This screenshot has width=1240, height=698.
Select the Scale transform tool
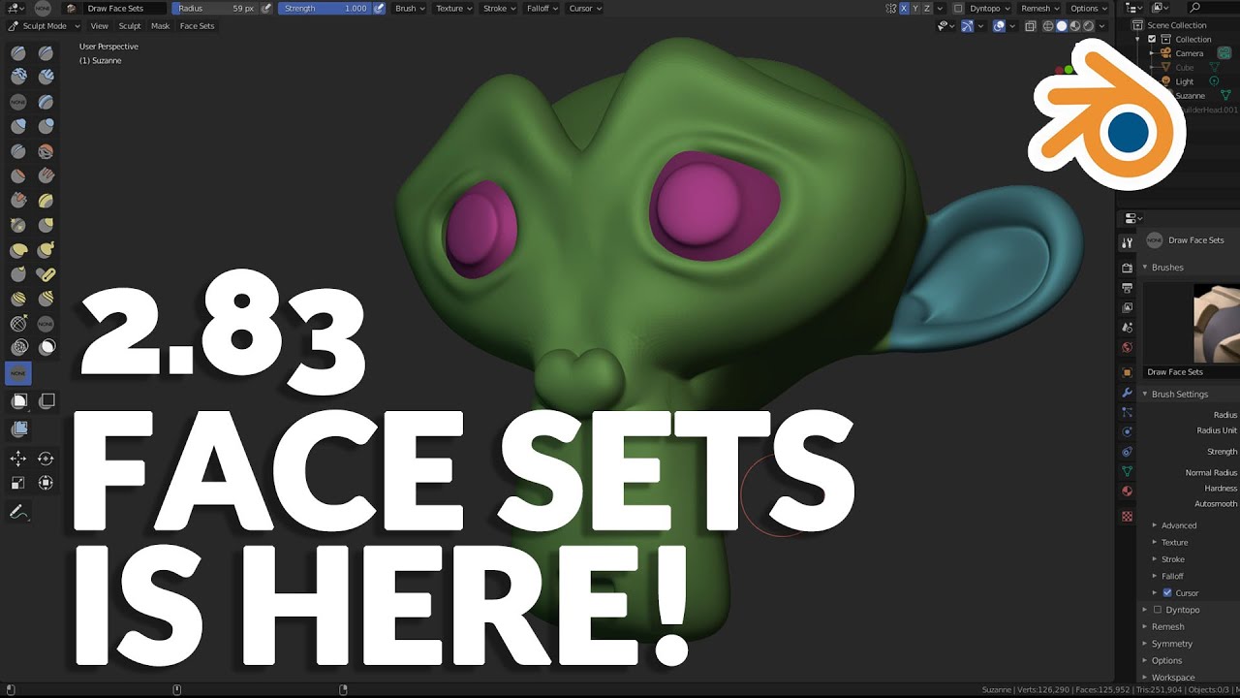pyautogui.click(x=18, y=482)
